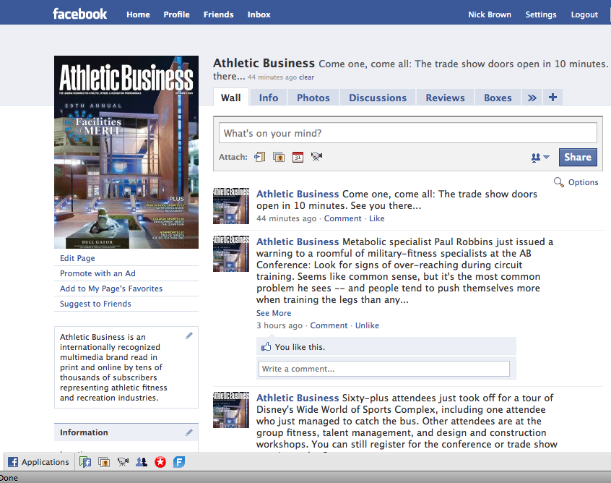Edit Information section pencil icon
Image resolution: width=611 pixels, height=483 pixels.
point(189,432)
